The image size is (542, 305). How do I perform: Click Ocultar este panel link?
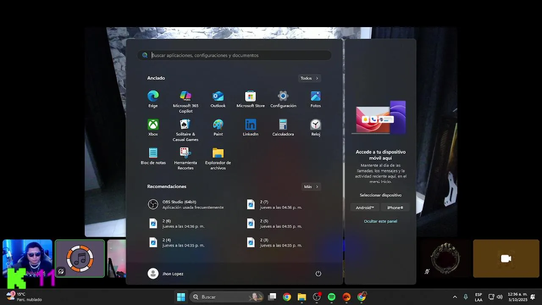(x=380, y=221)
